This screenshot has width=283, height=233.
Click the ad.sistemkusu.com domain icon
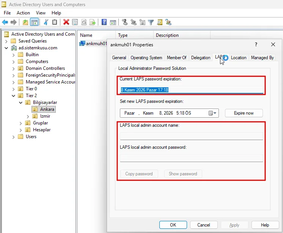pos(14,48)
